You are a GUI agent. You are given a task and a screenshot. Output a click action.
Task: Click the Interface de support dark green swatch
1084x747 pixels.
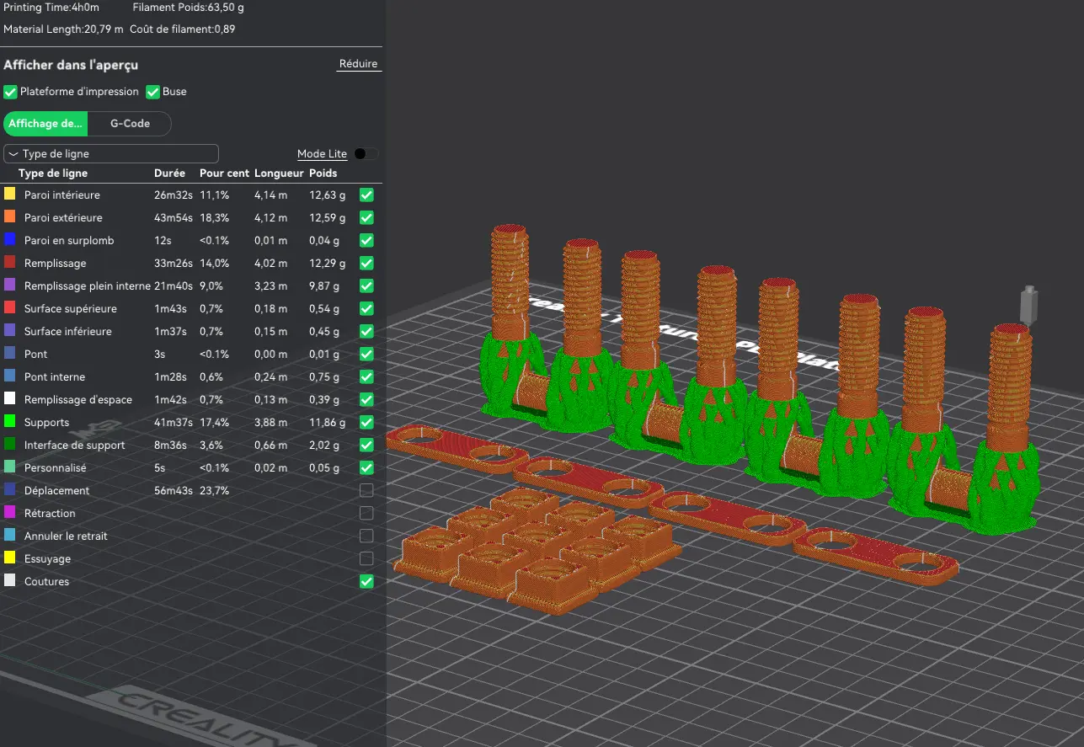(10, 445)
